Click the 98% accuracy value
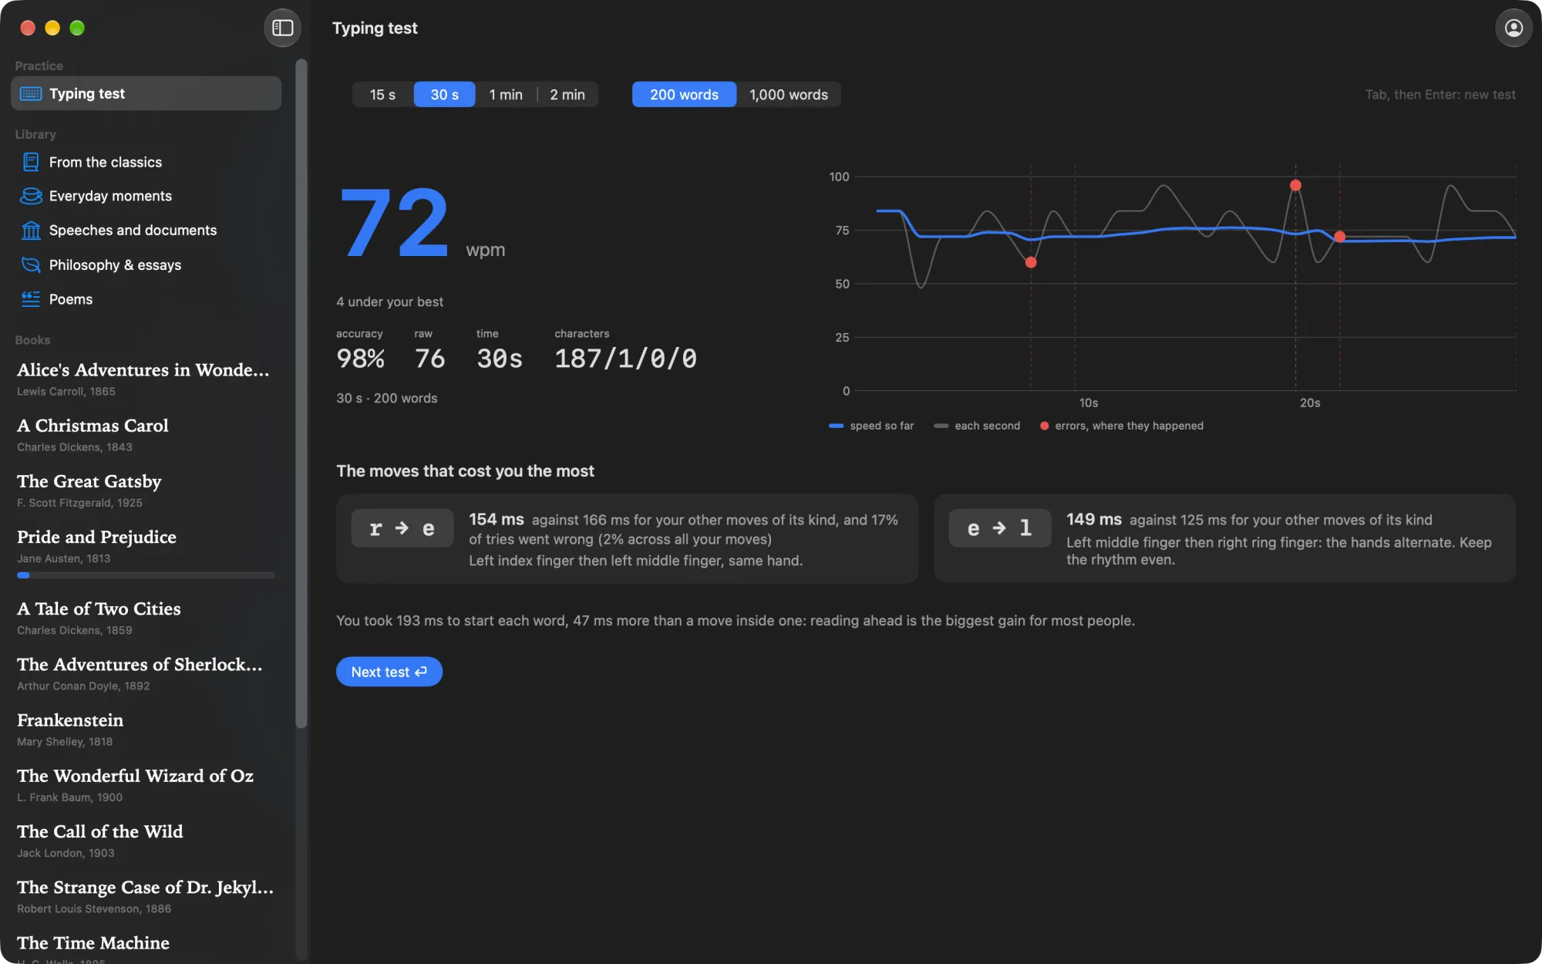Image resolution: width=1542 pixels, height=964 pixels. (x=360, y=359)
